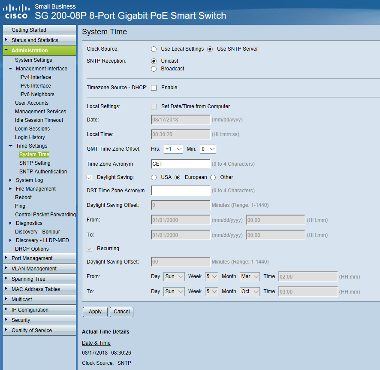Open the To Day dropdown
380x370 pixels.
point(174,291)
